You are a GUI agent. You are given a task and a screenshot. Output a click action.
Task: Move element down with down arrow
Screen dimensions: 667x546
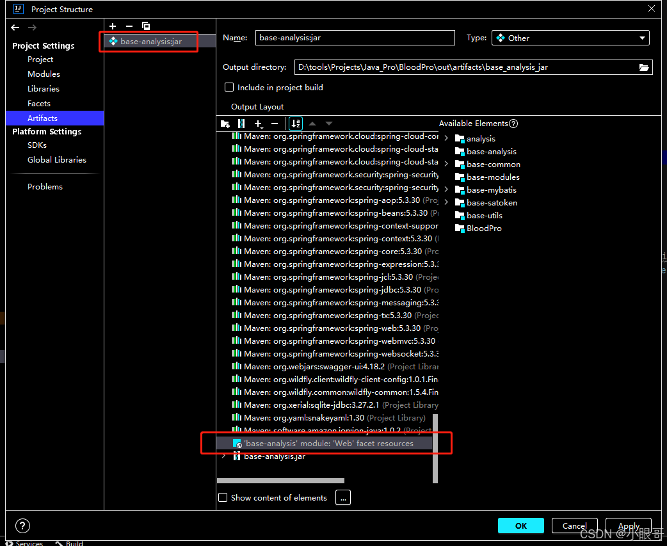(329, 124)
